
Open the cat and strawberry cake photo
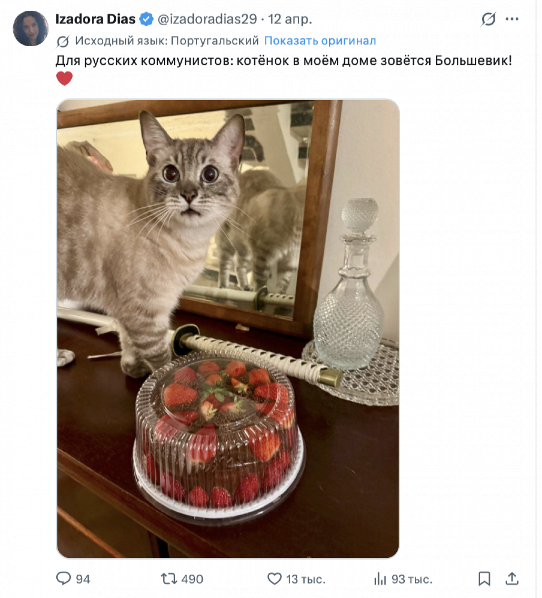pyautogui.click(x=228, y=328)
